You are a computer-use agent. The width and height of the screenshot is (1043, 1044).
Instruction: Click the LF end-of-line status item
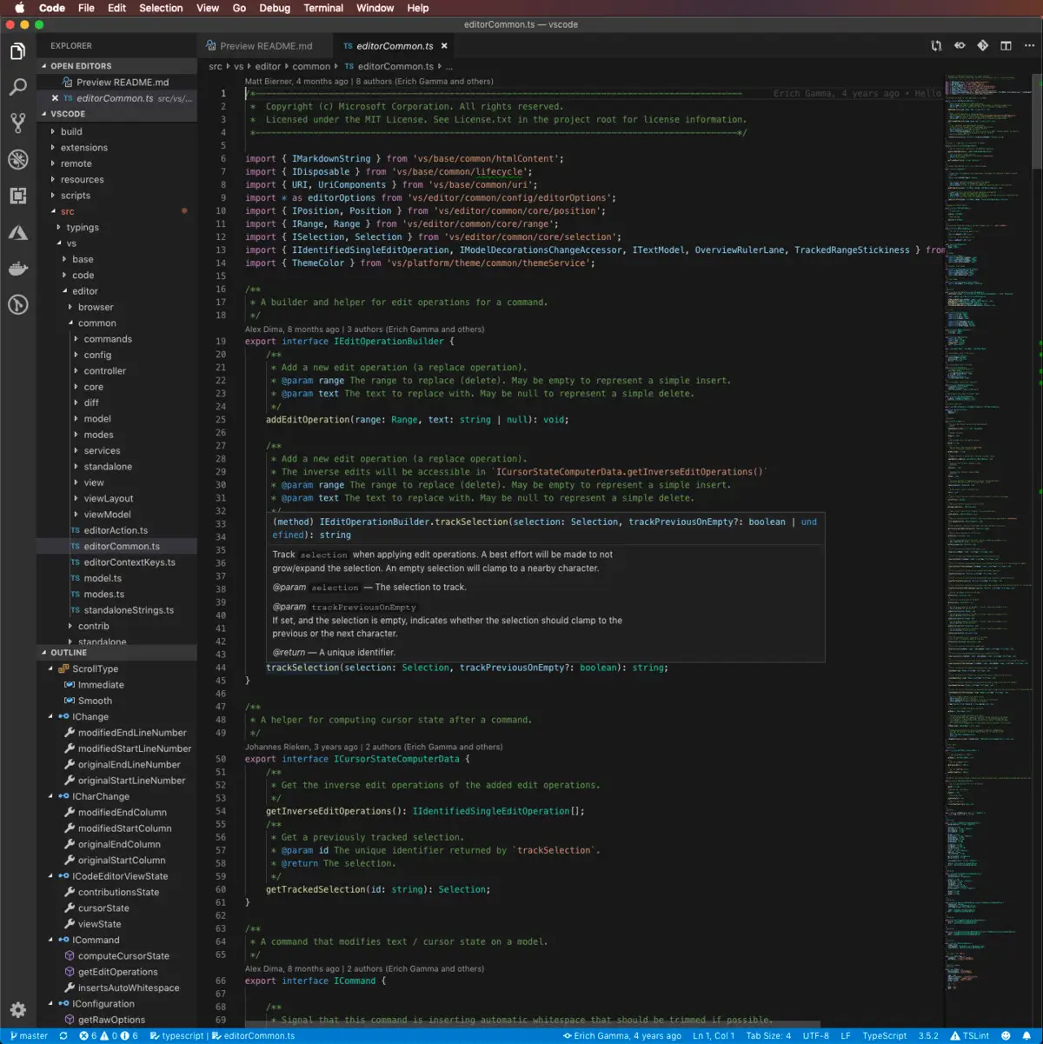pyautogui.click(x=845, y=1035)
